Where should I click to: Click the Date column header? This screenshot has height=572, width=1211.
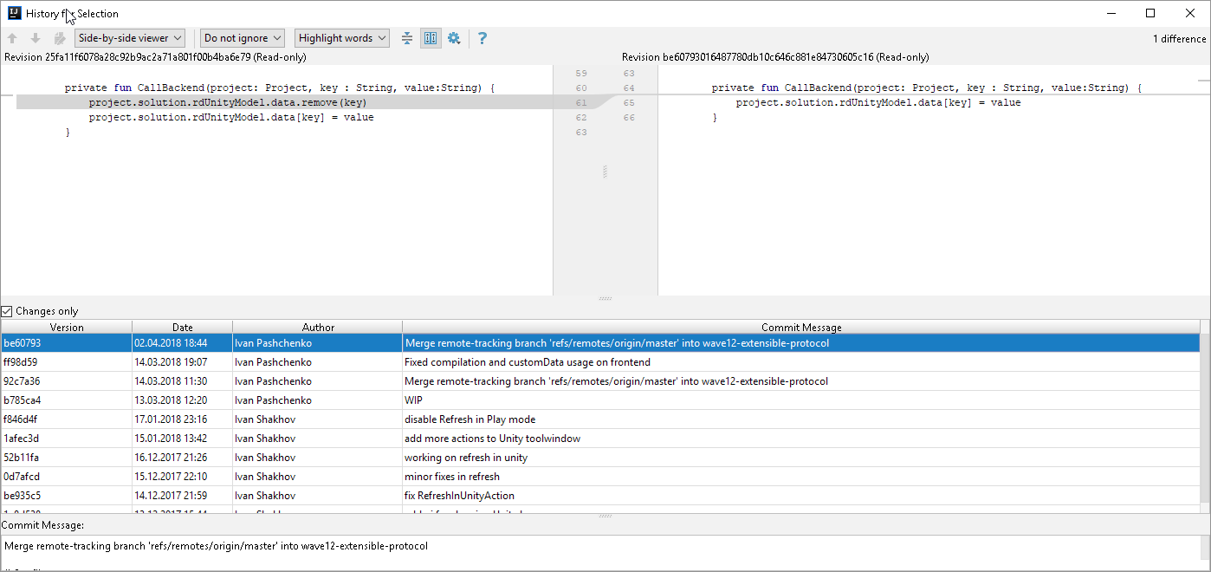182,327
